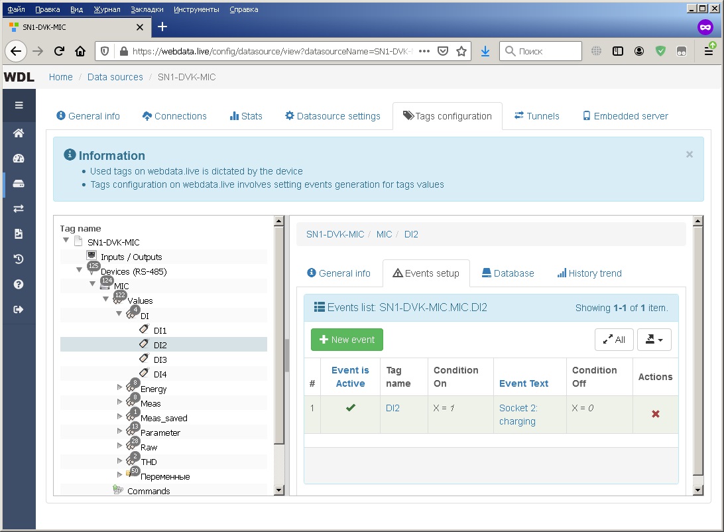Collapse the DI tree node

[119, 315]
